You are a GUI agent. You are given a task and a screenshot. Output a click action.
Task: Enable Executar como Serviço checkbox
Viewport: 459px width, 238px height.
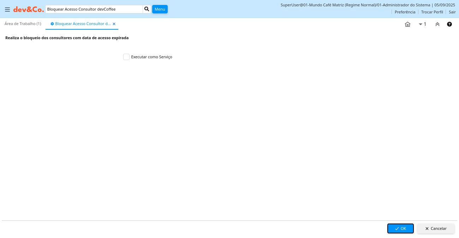coord(126,57)
